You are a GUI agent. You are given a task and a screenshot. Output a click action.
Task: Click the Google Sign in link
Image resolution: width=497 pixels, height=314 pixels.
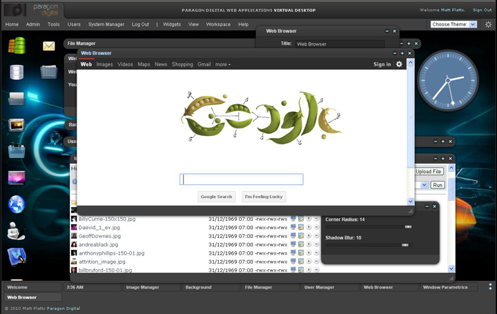click(382, 64)
